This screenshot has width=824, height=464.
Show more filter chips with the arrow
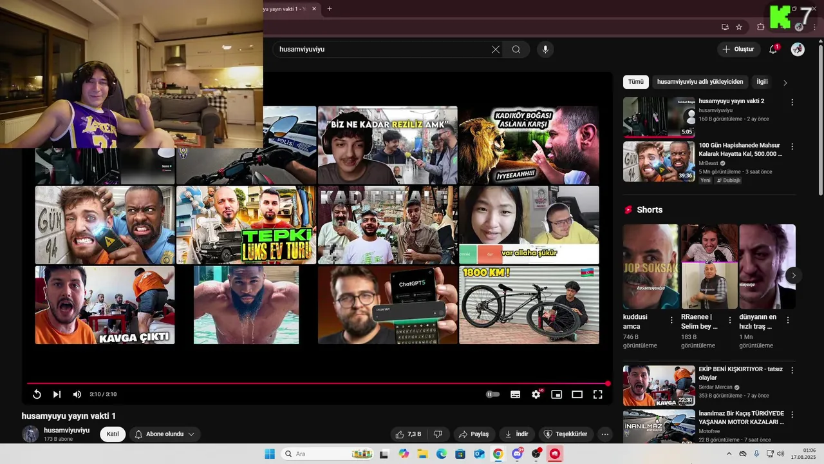(785, 82)
